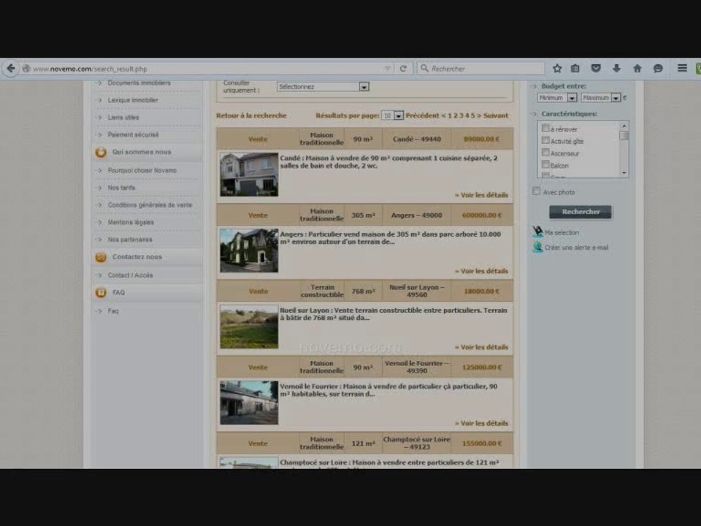Open the budget Minimum dropdown
This screenshot has height=526, width=701.
click(557, 97)
